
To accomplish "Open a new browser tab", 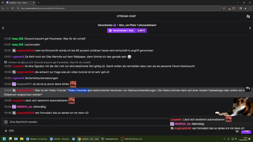I will pos(39,3).
